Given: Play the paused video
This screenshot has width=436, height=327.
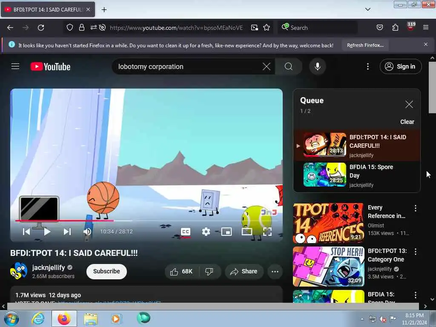Looking at the screenshot, I should click(47, 231).
